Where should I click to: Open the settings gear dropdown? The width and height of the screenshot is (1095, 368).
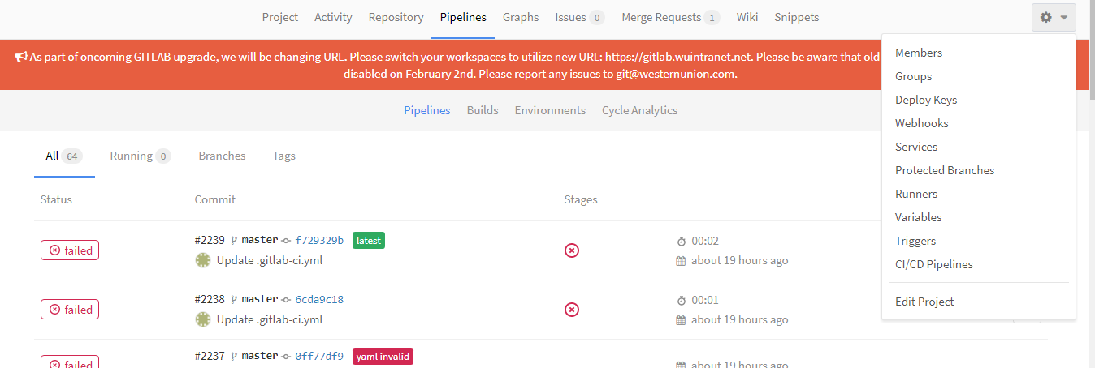[1054, 17]
